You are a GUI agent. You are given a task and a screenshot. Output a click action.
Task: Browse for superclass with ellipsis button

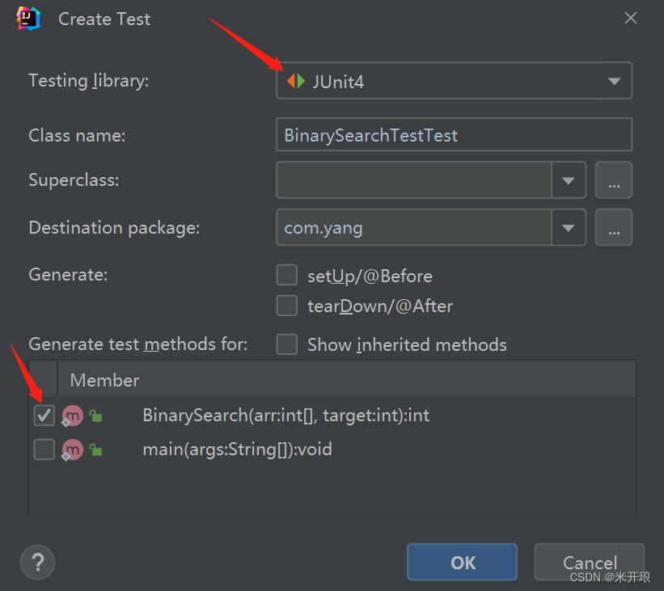tap(614, 180)
